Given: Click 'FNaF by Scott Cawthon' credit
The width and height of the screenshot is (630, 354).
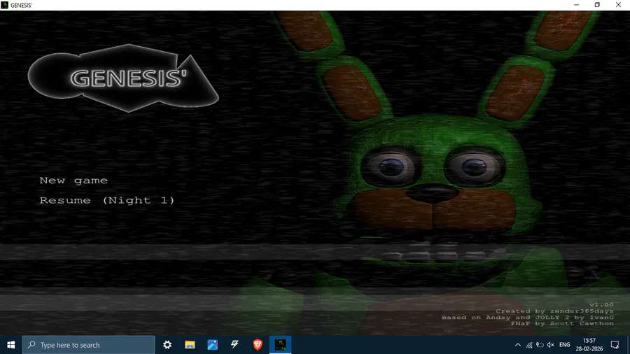Looking at the screenshot, I should [x=562, y=323].
